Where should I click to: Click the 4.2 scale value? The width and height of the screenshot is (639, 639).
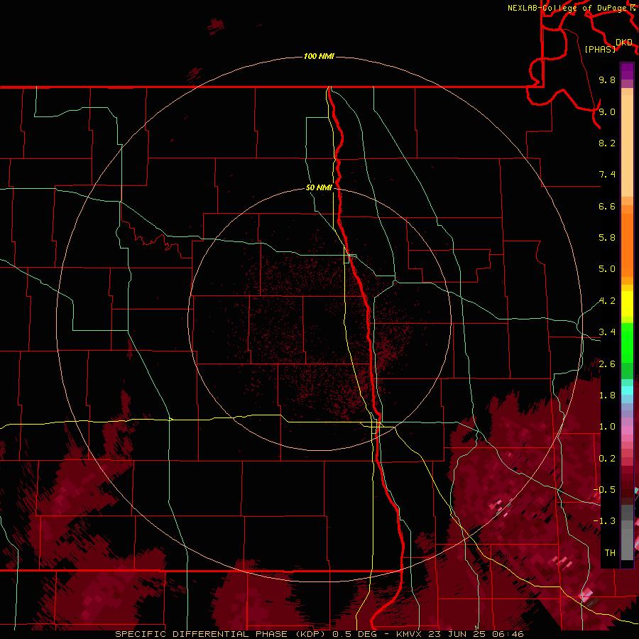point(607,301)
